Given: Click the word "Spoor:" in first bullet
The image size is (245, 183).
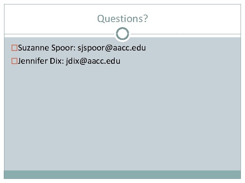Looking at the screenshot, I should [63, 48].
